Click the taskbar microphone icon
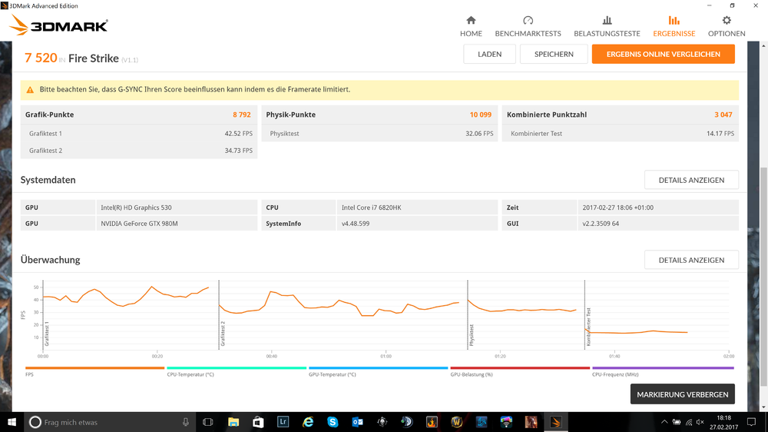The image size is (768, 432). (186, 422)
